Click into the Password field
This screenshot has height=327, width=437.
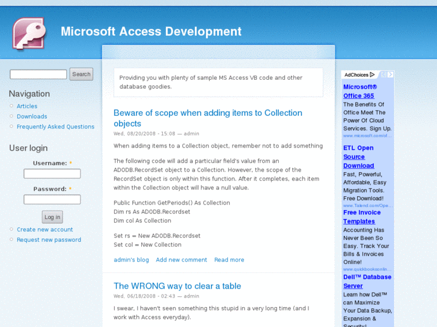tap(52, 199)
